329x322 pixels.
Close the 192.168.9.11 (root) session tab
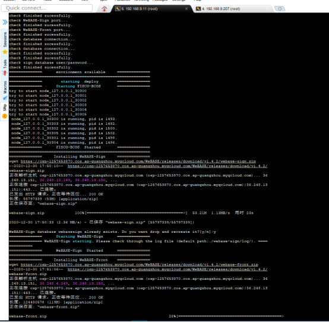pyautogui.click(x=186, y=8)
